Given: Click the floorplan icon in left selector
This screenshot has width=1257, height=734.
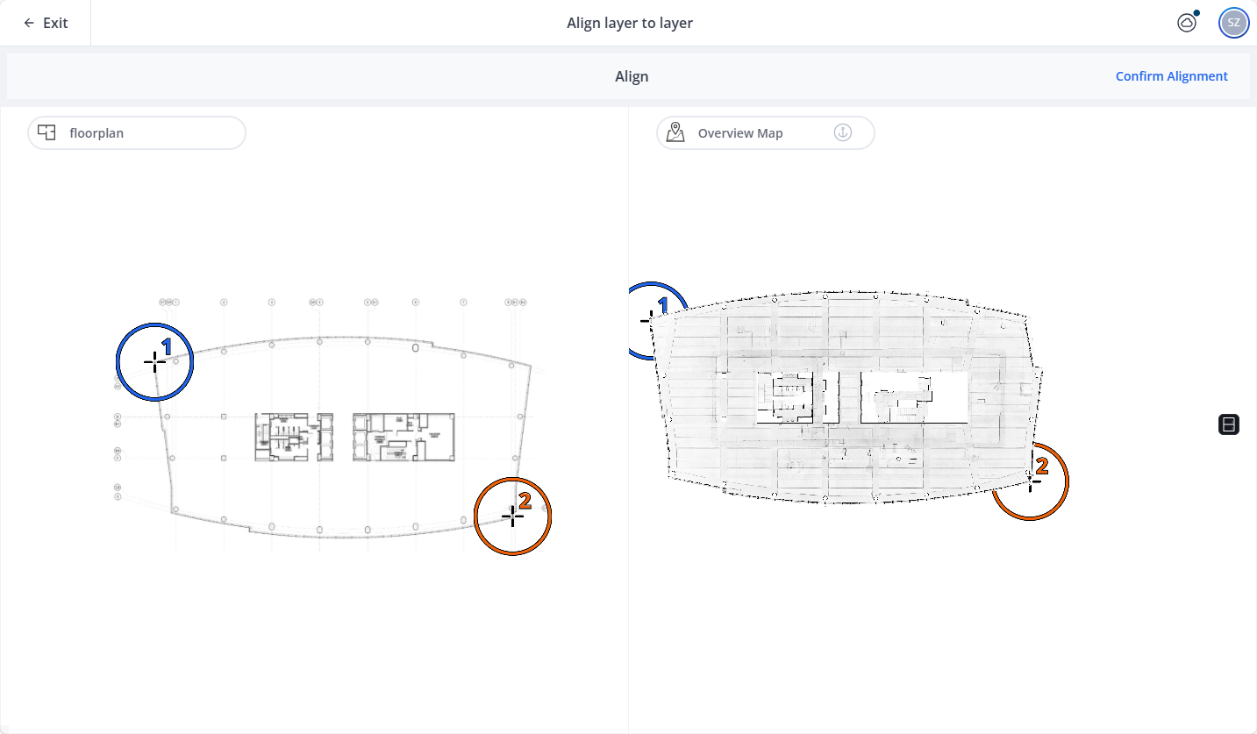Looking at the screenshot, I should click(x=47, y=133).
